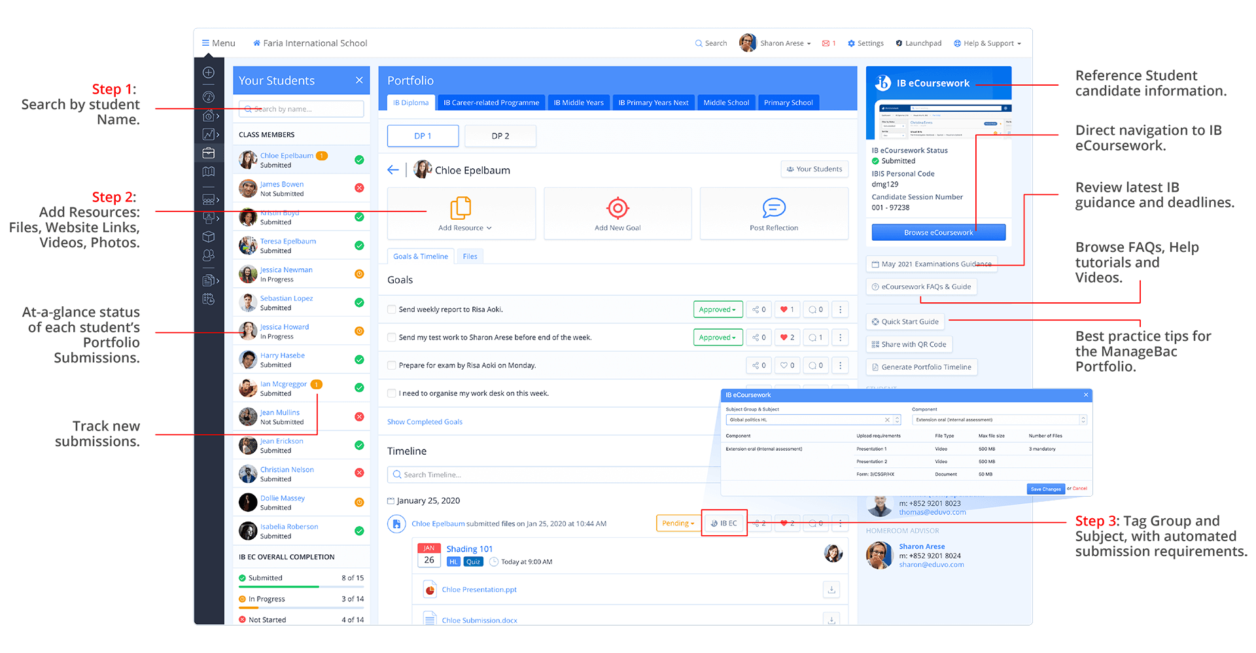This screenshot has height=653, width=1256.
Task: Click Share with QR Code
Action: [909, 345]
